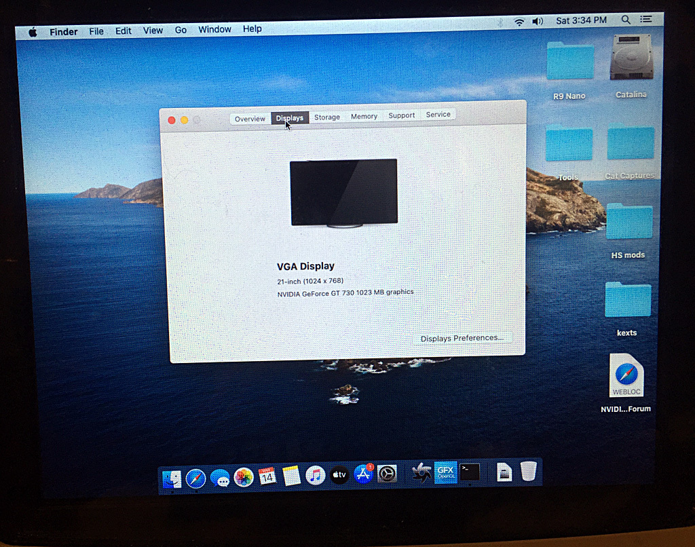695x547 pixels.
Task: Switch to the Service tab
Action: click(438, 115)
